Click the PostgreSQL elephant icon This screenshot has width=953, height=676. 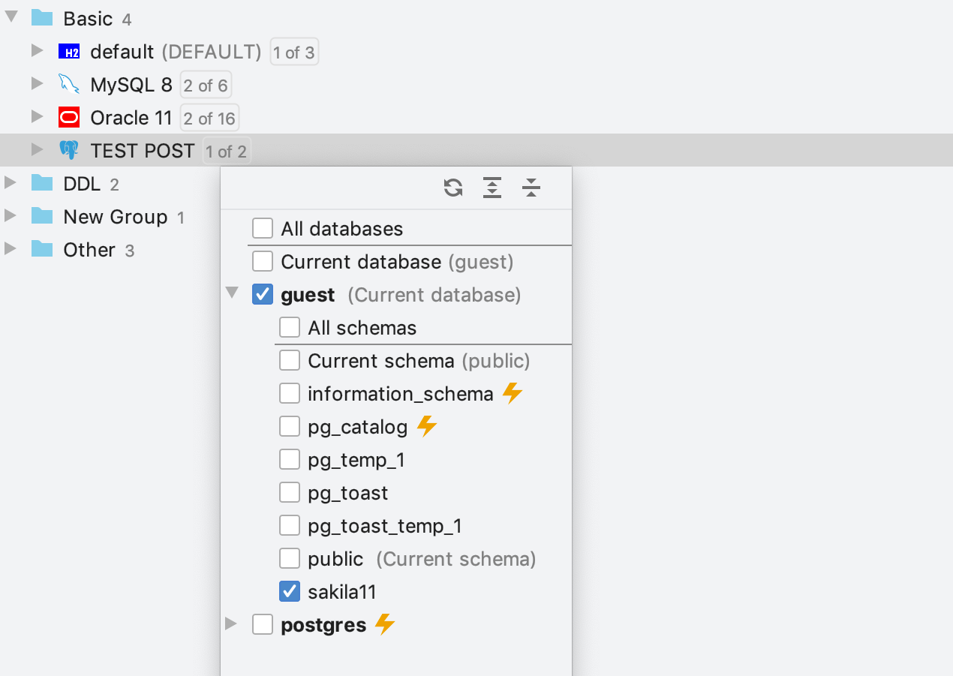pyautogui.click(x=69, y=151)
